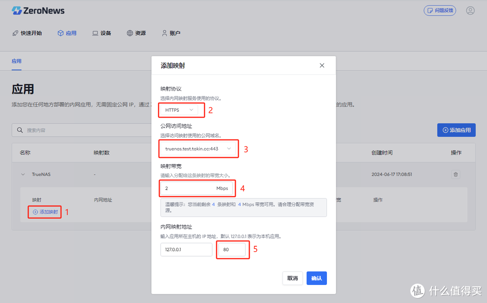This screenshot has width=487, height=303.
Task: Click the monitor icon next to 设备
Action: pos(95,32)
